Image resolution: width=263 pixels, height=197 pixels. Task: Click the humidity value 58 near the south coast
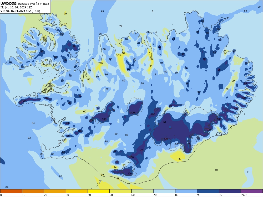pos(118,179)
